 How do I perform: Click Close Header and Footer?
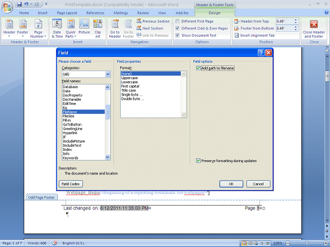click(x=314, y=28)
